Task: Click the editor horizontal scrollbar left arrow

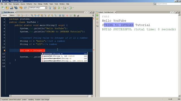Action: pyautogui.click(x=10, y=96)
